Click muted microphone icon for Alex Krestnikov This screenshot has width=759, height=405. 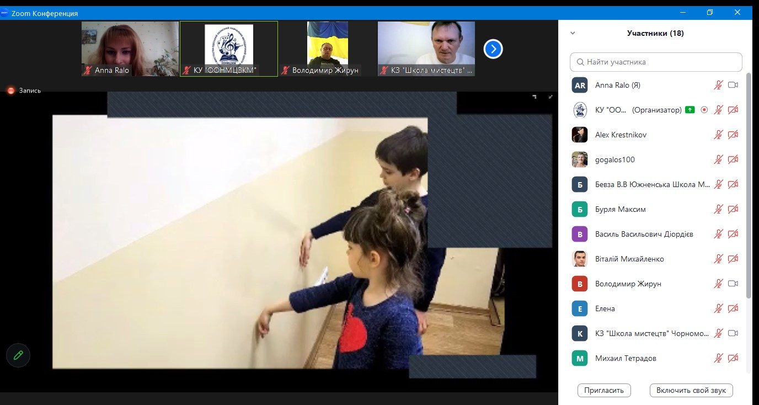(718, 135)
